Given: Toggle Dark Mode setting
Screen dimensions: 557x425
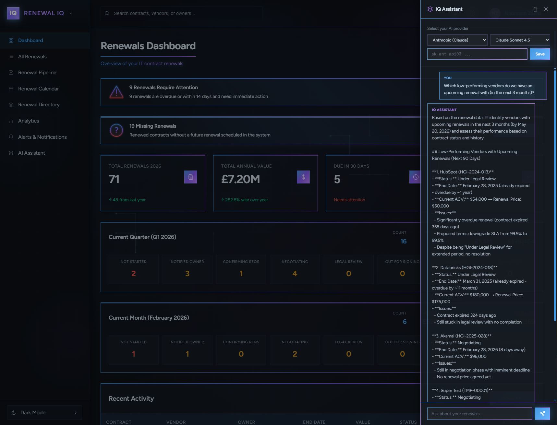Looking at the screenshot, I should click(x=44, y=413).
